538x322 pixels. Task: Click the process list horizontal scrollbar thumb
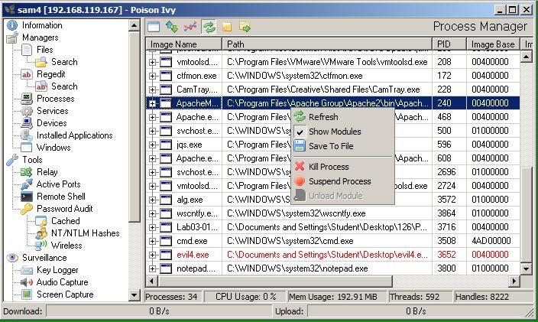tap(274, 281)
